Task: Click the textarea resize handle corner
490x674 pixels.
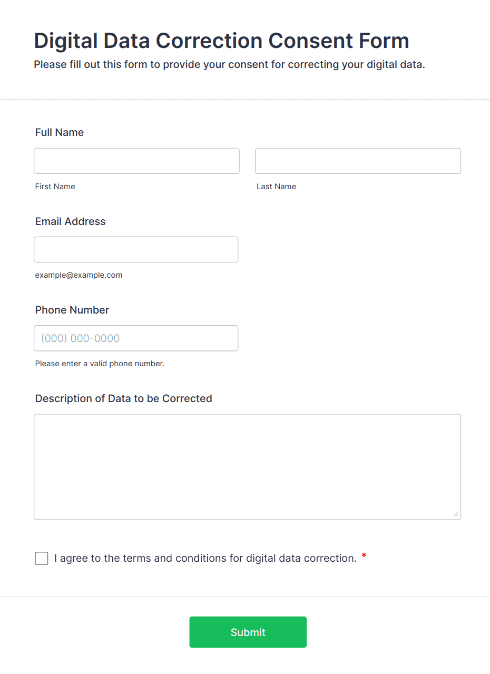Action: pyautogui.click(x=456, y=515)
